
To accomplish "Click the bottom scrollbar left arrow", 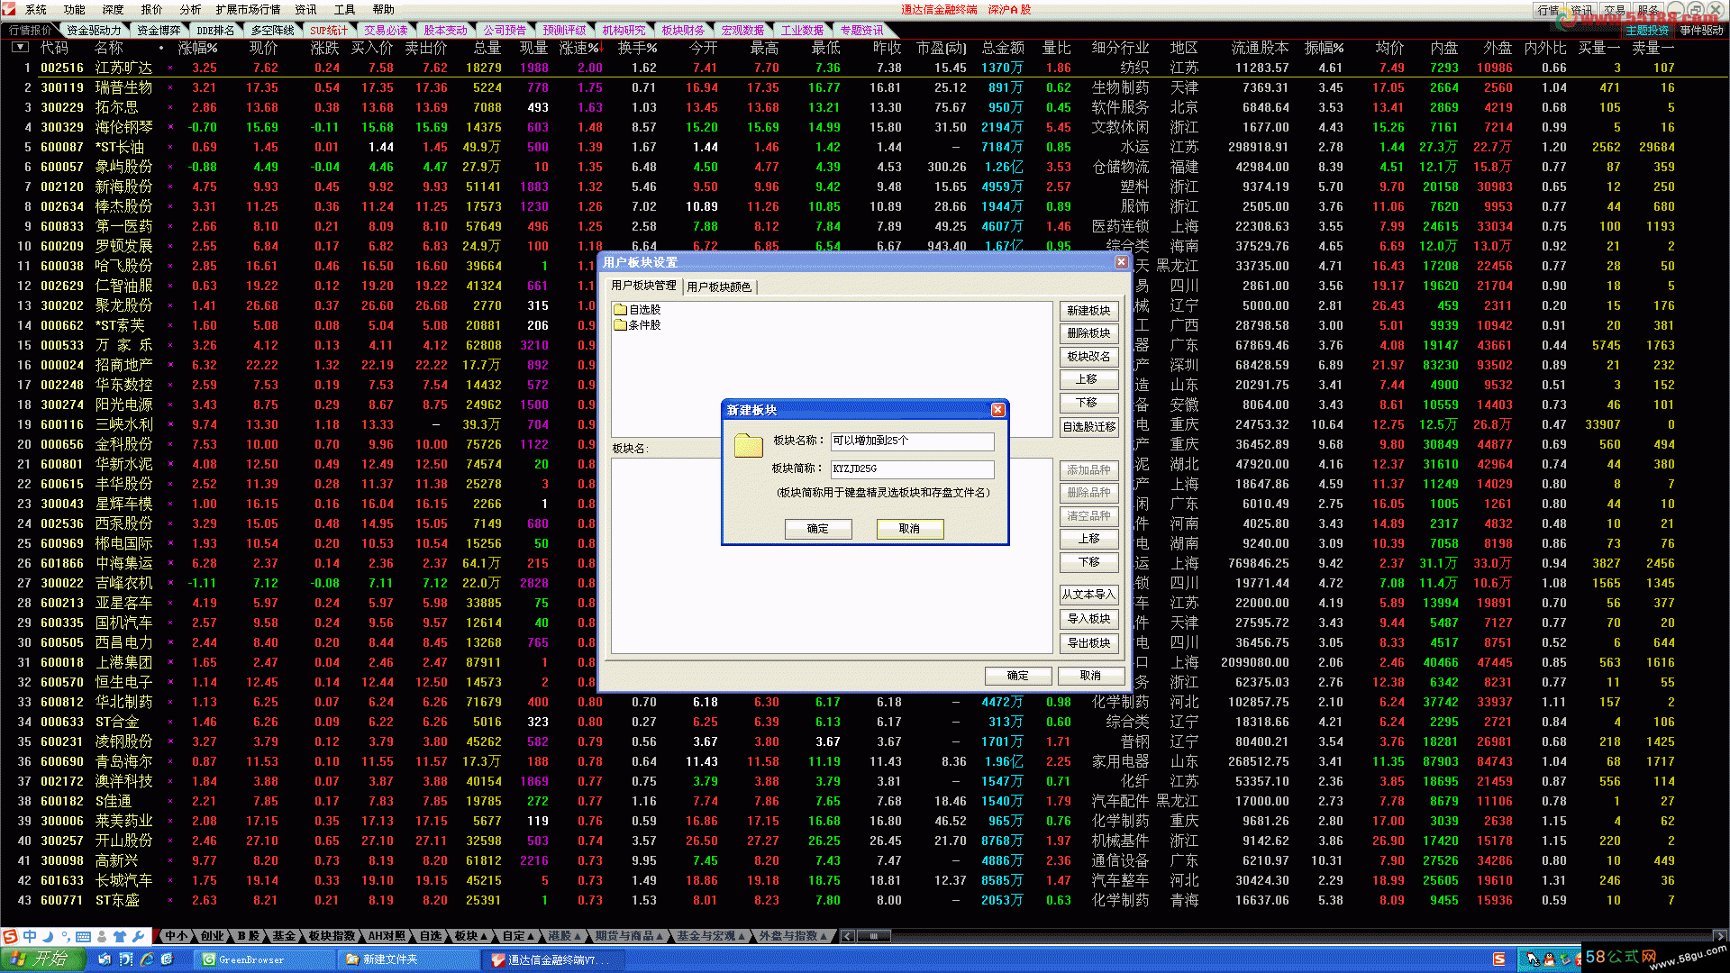I will [848, 936].
